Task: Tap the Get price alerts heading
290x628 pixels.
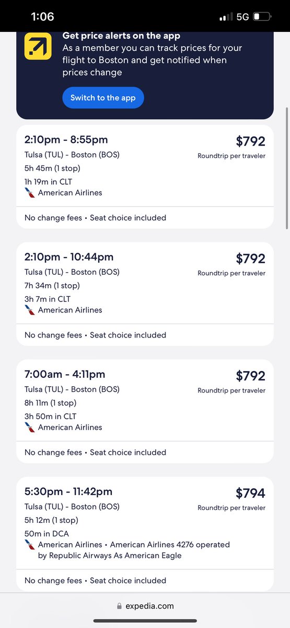Action: (121, 36)
